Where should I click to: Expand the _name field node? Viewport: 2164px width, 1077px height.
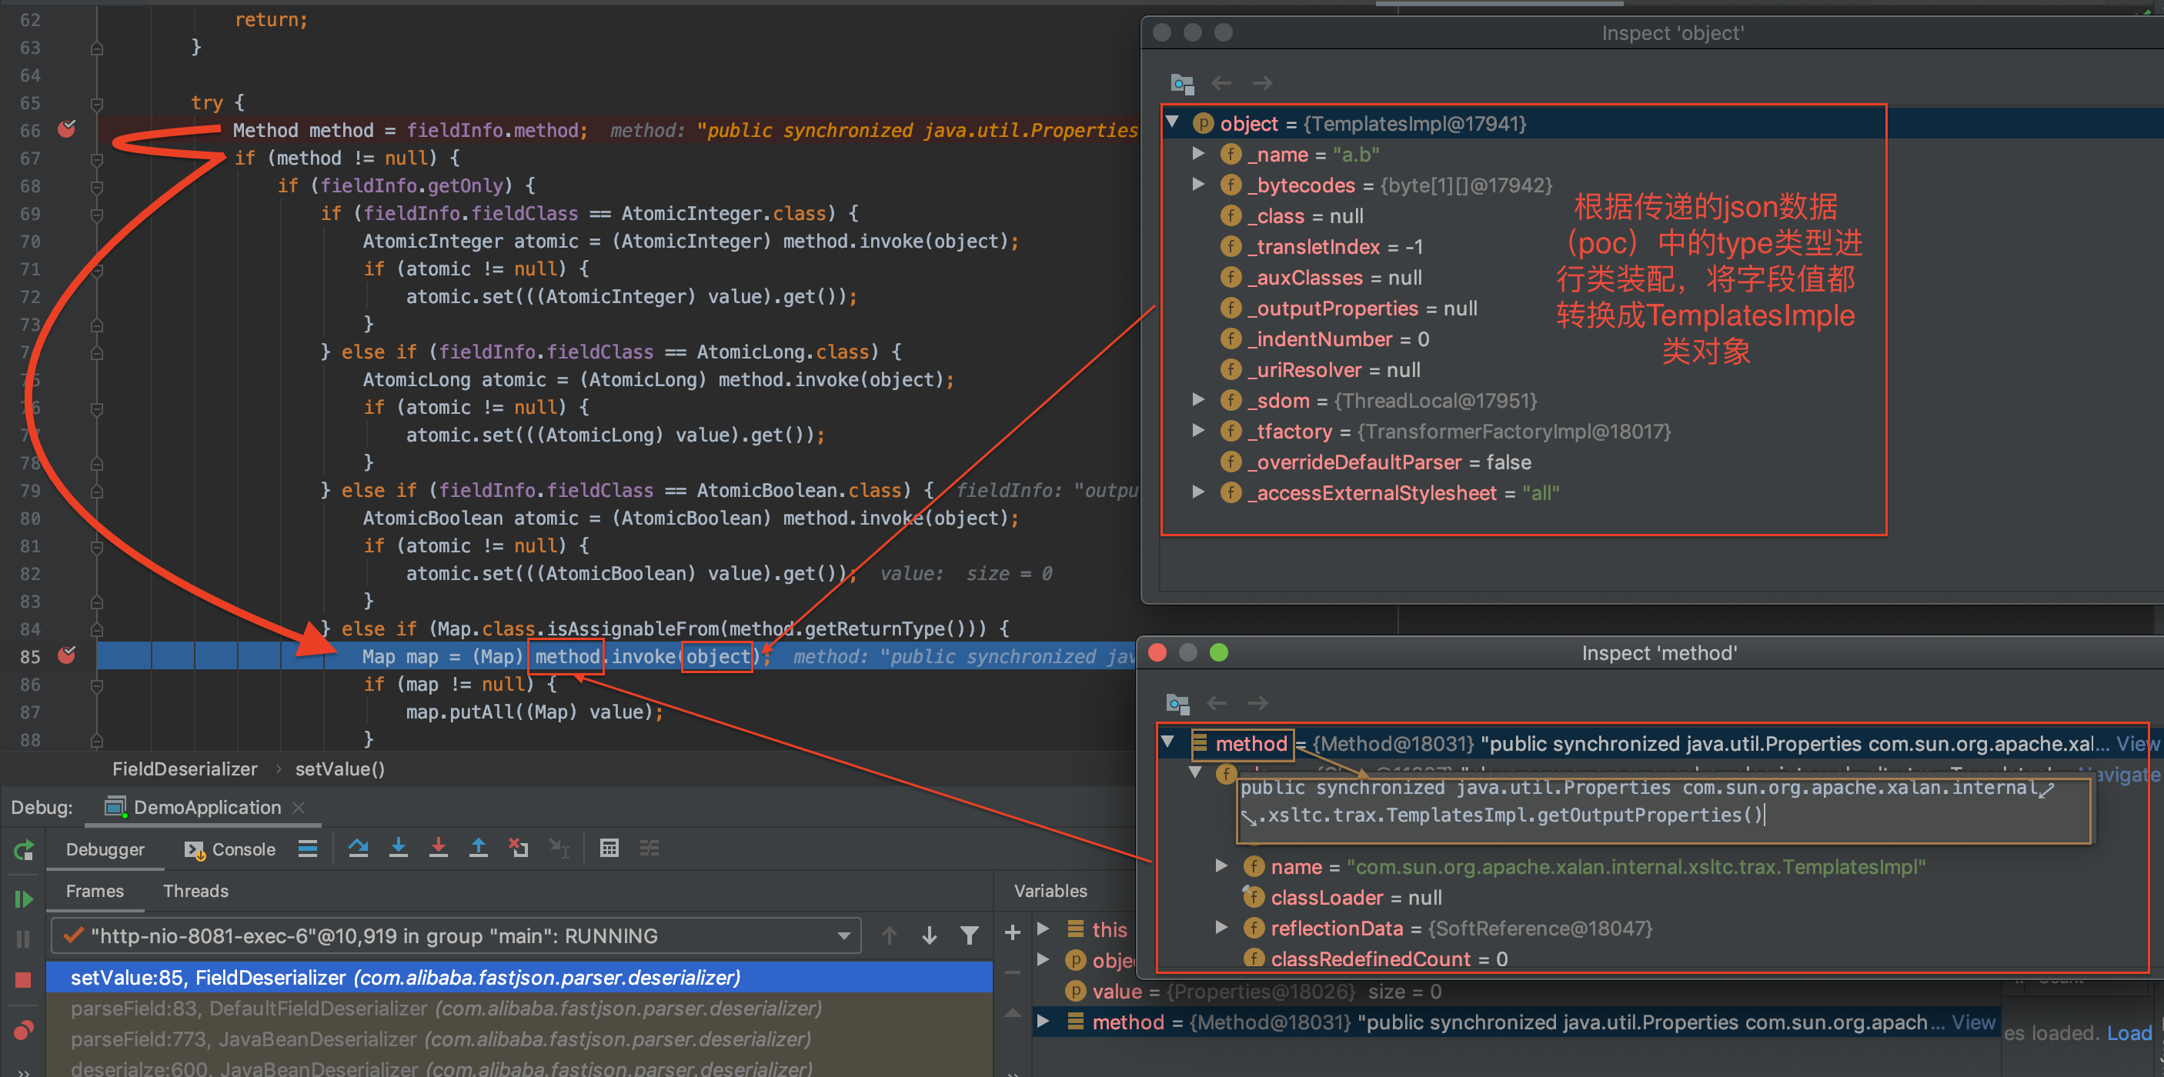point(1199,154)
